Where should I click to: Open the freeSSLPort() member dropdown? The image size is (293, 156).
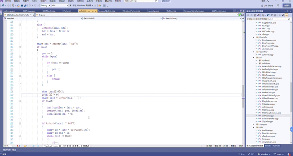coord(202,19)
